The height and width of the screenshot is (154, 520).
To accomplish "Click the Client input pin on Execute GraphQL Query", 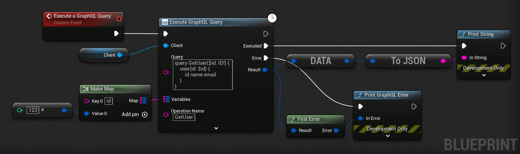I will 166,46.
